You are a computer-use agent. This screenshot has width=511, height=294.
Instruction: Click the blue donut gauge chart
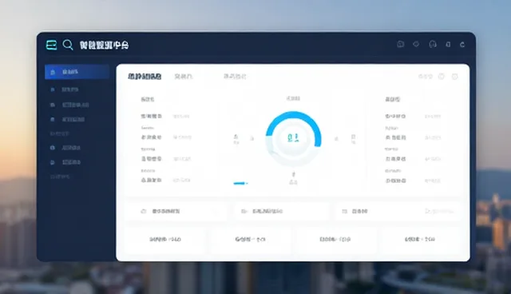(293, 138)
